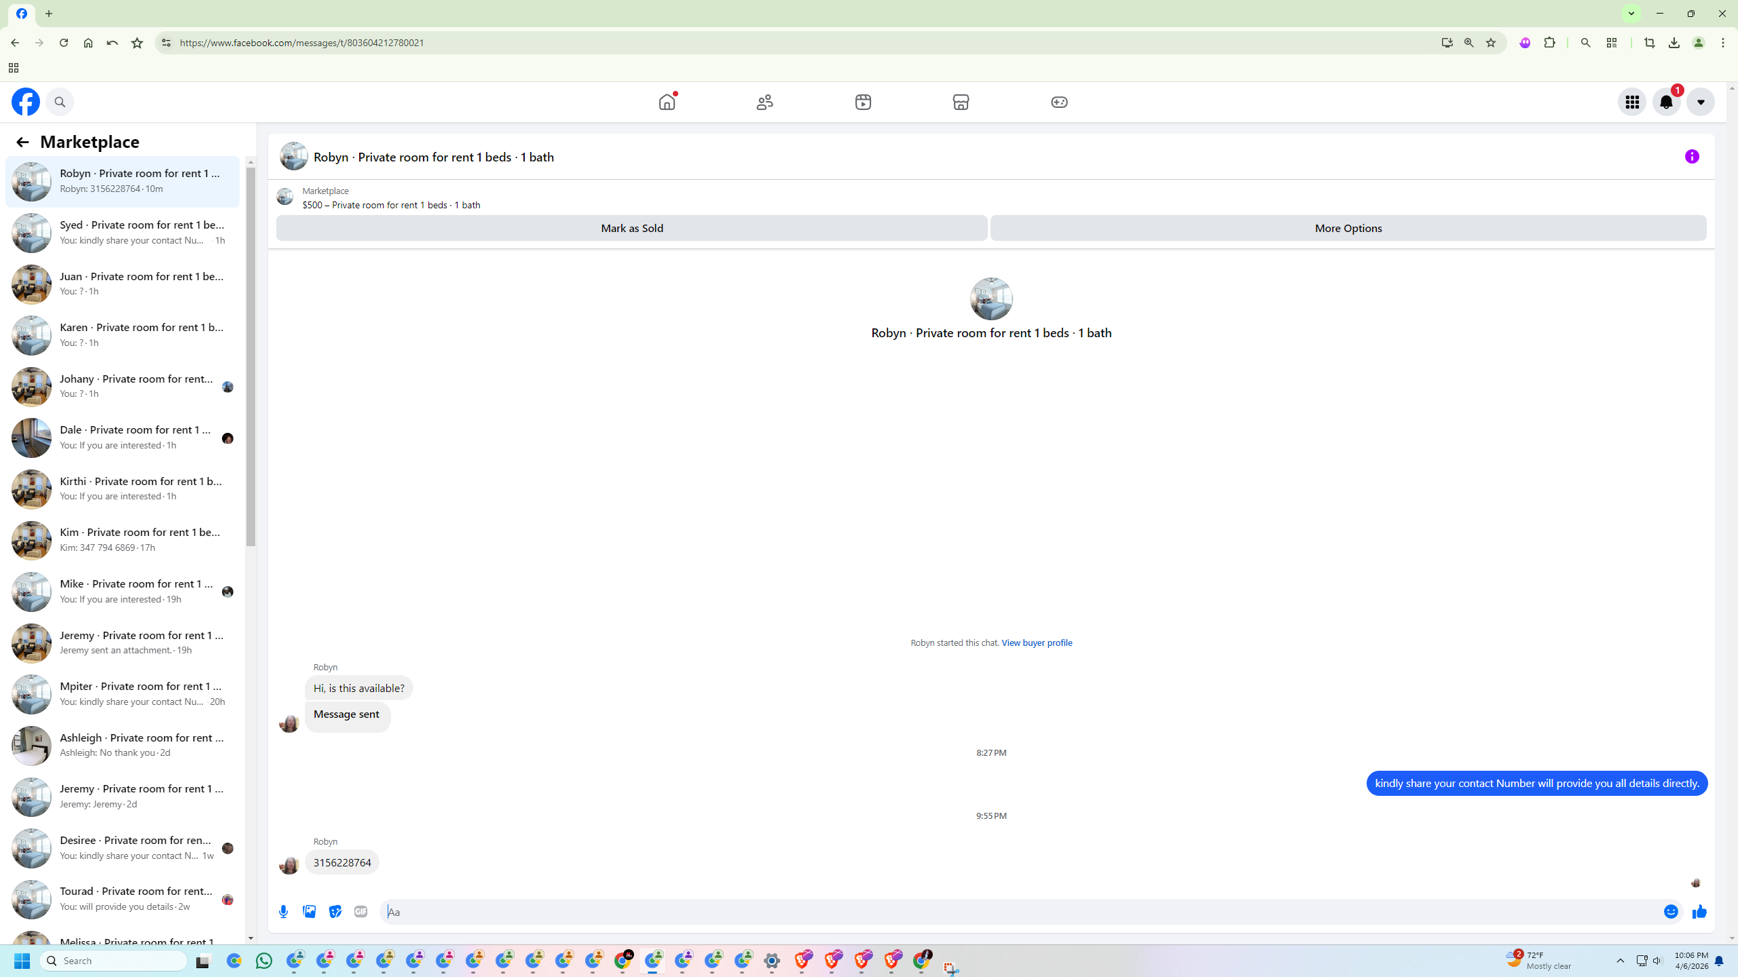Open the Video/Reels icon in top navigation

(x=863, y=102)
